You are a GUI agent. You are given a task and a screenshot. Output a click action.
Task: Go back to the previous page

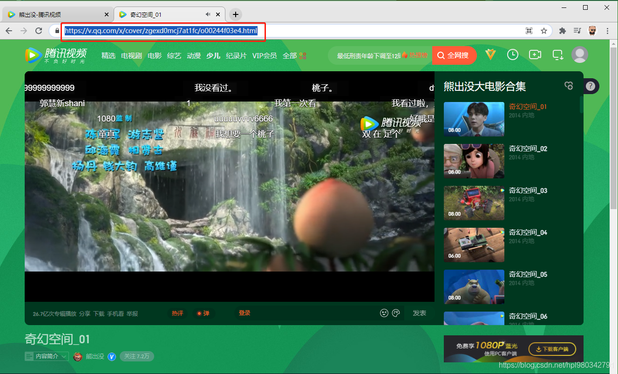(9, 31)
